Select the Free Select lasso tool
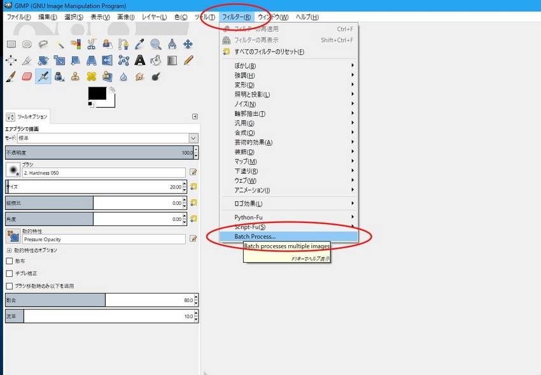The width and height of the screenshot is (541, 375). pyautogui.click(x=43, y=44)
